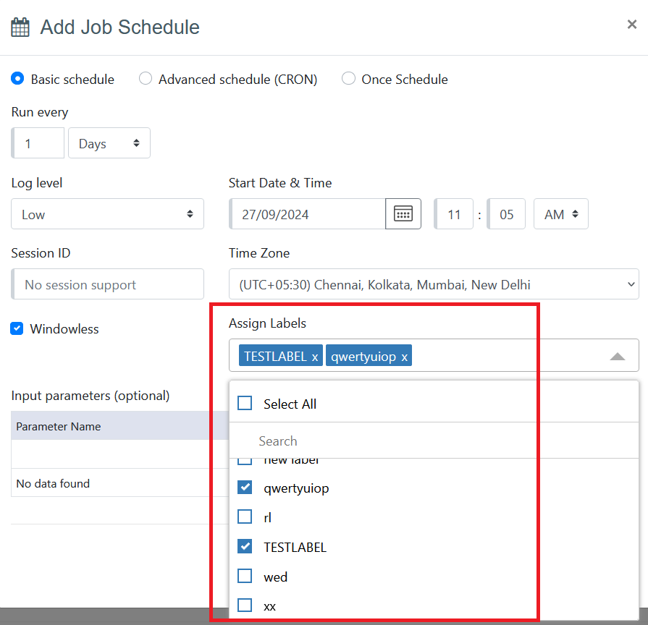Image resolution: width=648 pixels, height=625 pixels.
Task: Select the Basic schedule radio button
Action: point(18,79)
